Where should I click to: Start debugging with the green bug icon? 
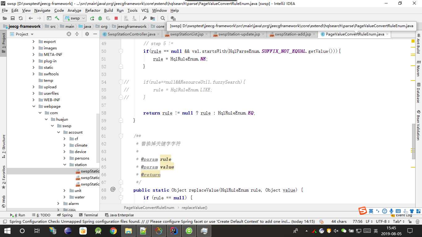99,18
